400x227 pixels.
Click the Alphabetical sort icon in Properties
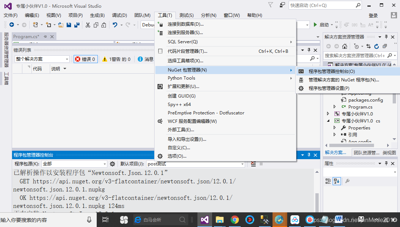click(337, 181)
